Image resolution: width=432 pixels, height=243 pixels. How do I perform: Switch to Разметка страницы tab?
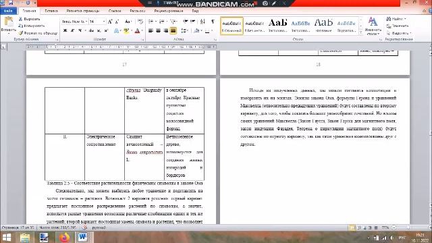click(82, 11)
